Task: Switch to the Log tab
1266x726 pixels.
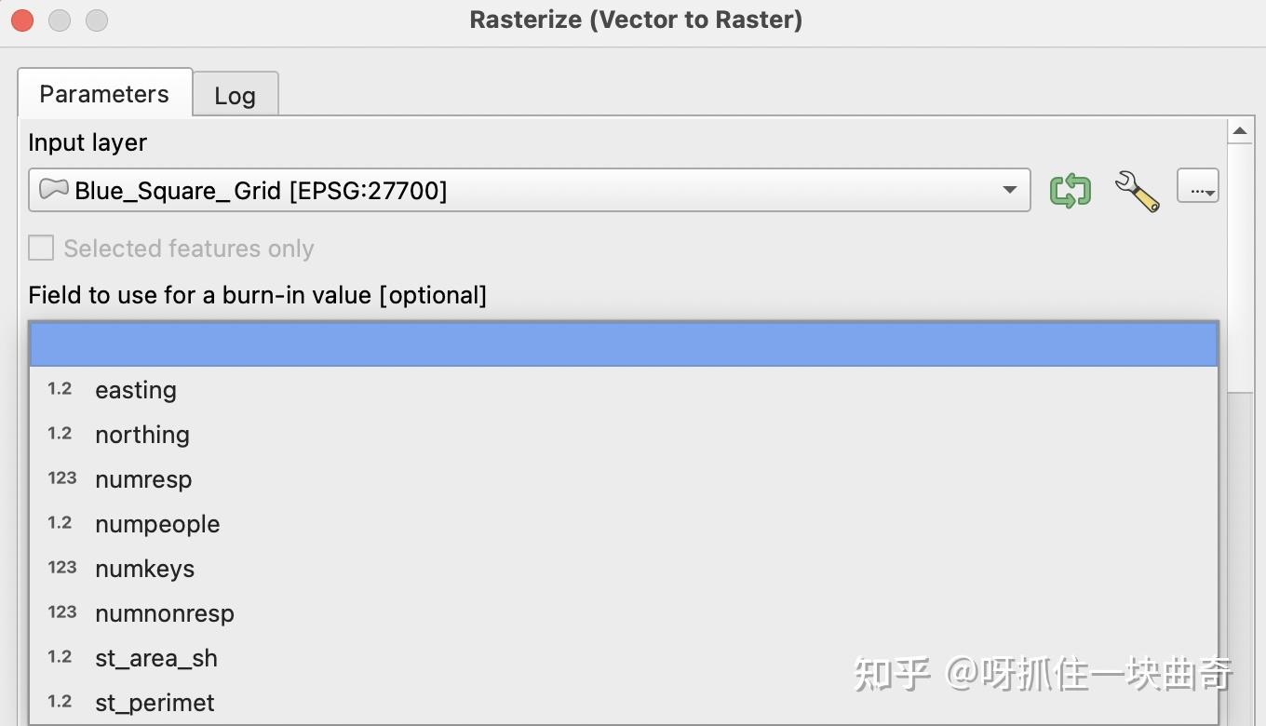Action: point(235,94)
